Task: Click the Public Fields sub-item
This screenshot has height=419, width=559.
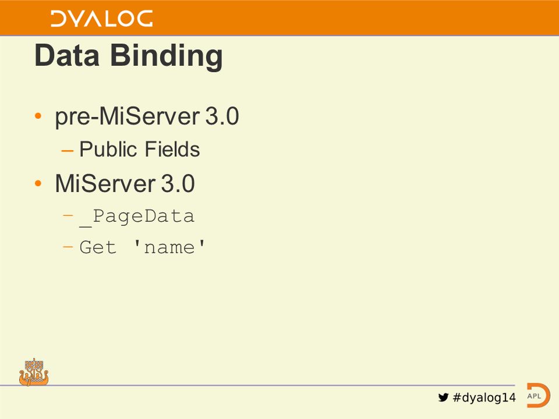Action: coord(139,149)
